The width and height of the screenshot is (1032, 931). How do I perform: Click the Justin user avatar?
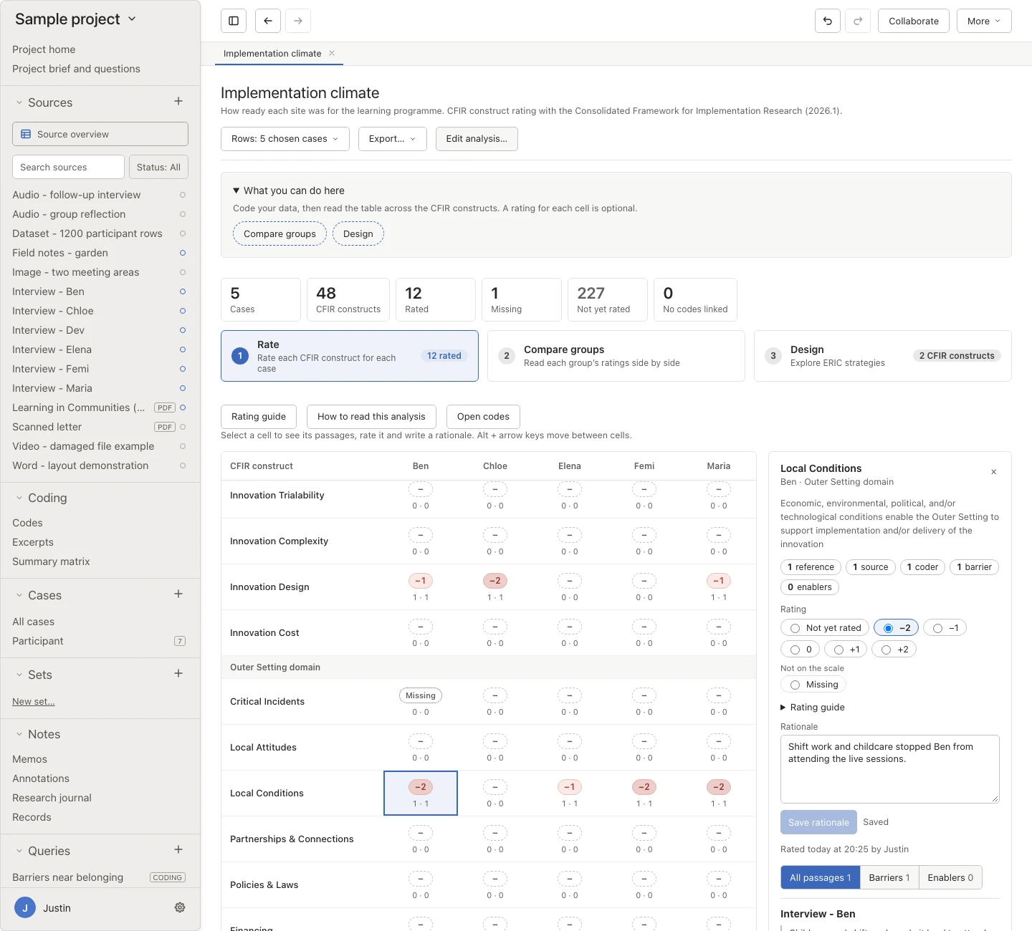[x=25, y=908]
